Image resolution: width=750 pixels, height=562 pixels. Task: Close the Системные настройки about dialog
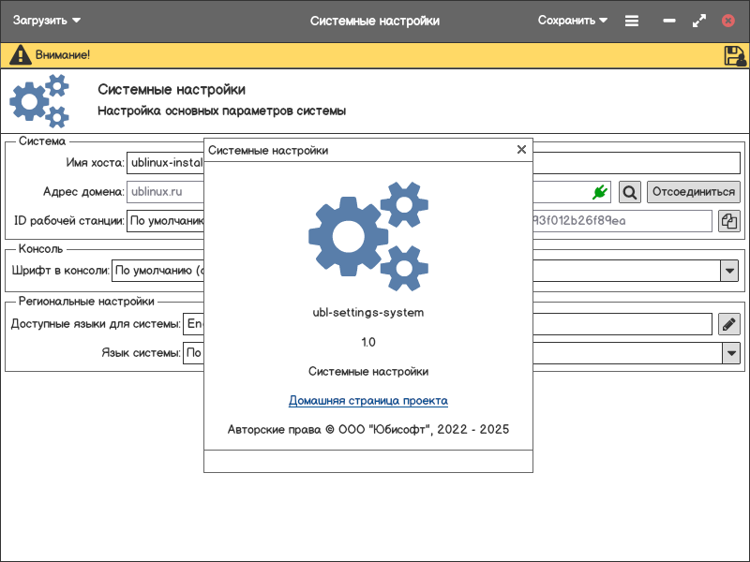click(x=522, y=150)
